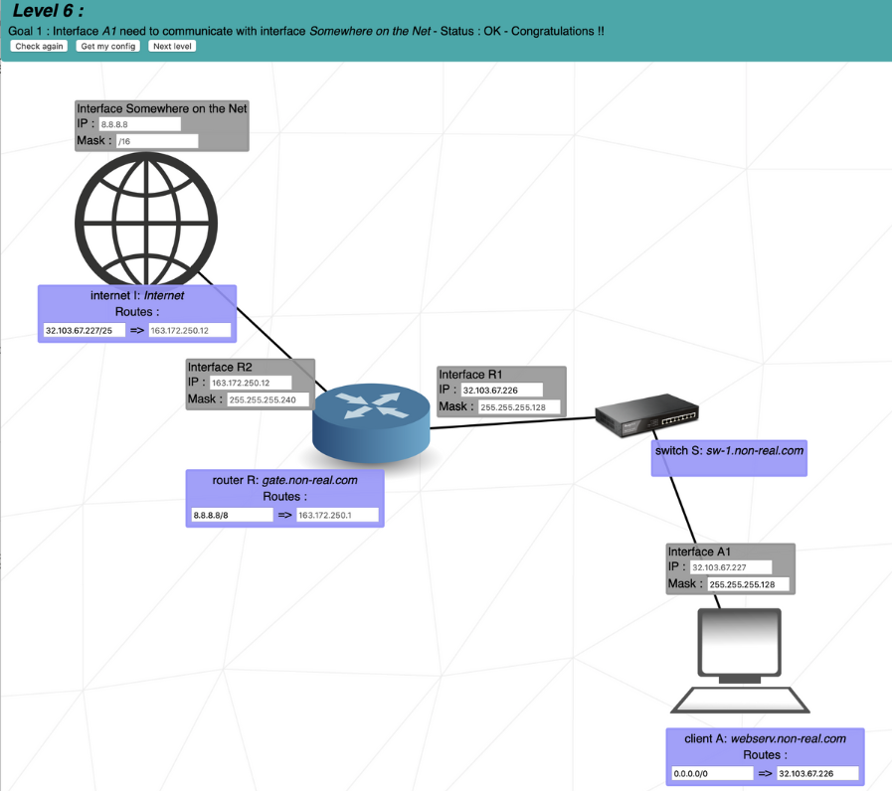The width and height of the screenshot is (892, 791).
Task: Edit Internet route gateway 163.172.250.12
Action: click(x=190, y=330)
